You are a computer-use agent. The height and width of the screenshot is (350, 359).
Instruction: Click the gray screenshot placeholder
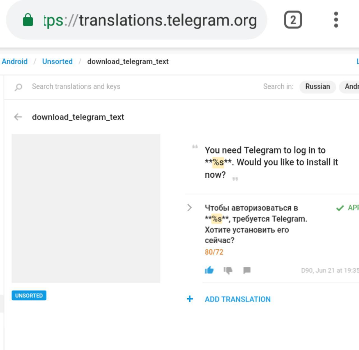pos(86,208)
